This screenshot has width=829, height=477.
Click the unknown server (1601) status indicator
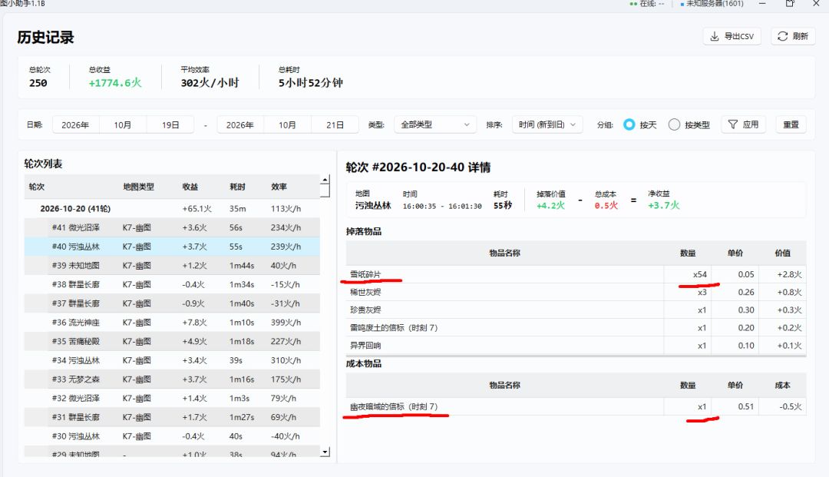coord(712,4)
